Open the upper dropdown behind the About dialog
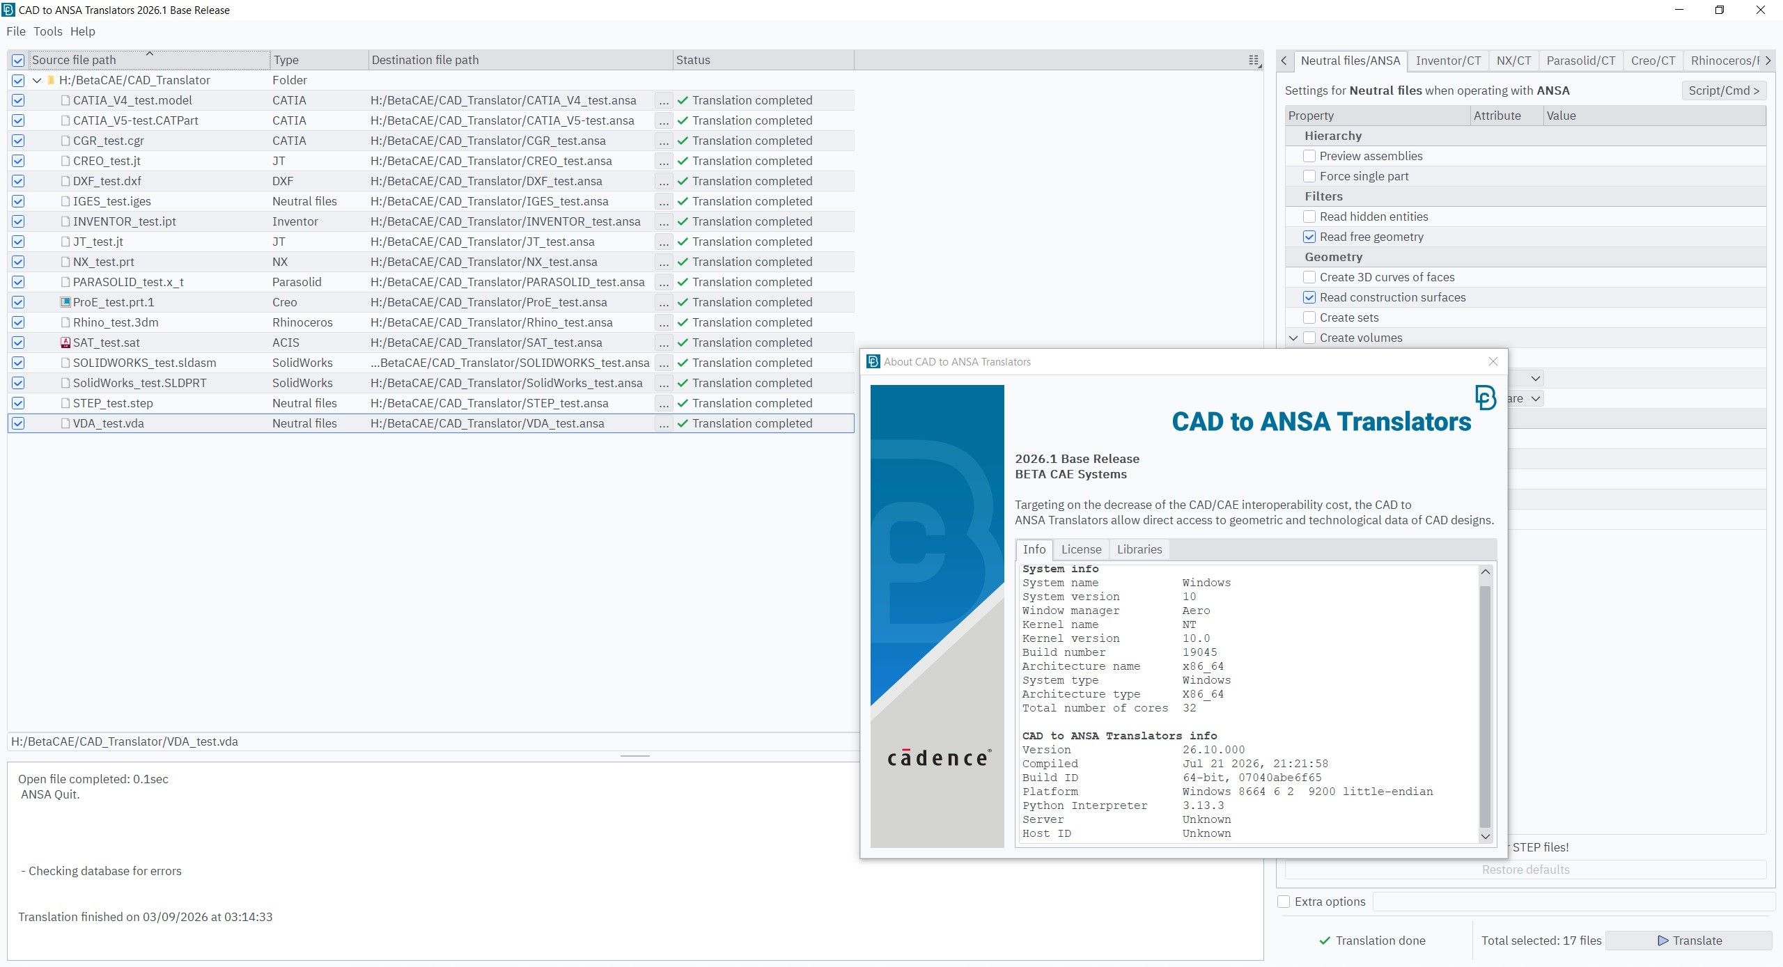The height and width of the screenshot is (967, 1783). (x=1535, y=378)
